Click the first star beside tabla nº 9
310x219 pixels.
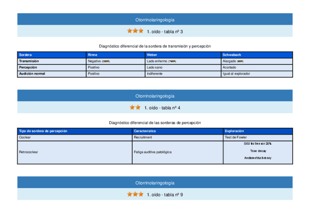pyautogui.click(x=130, y=195)
